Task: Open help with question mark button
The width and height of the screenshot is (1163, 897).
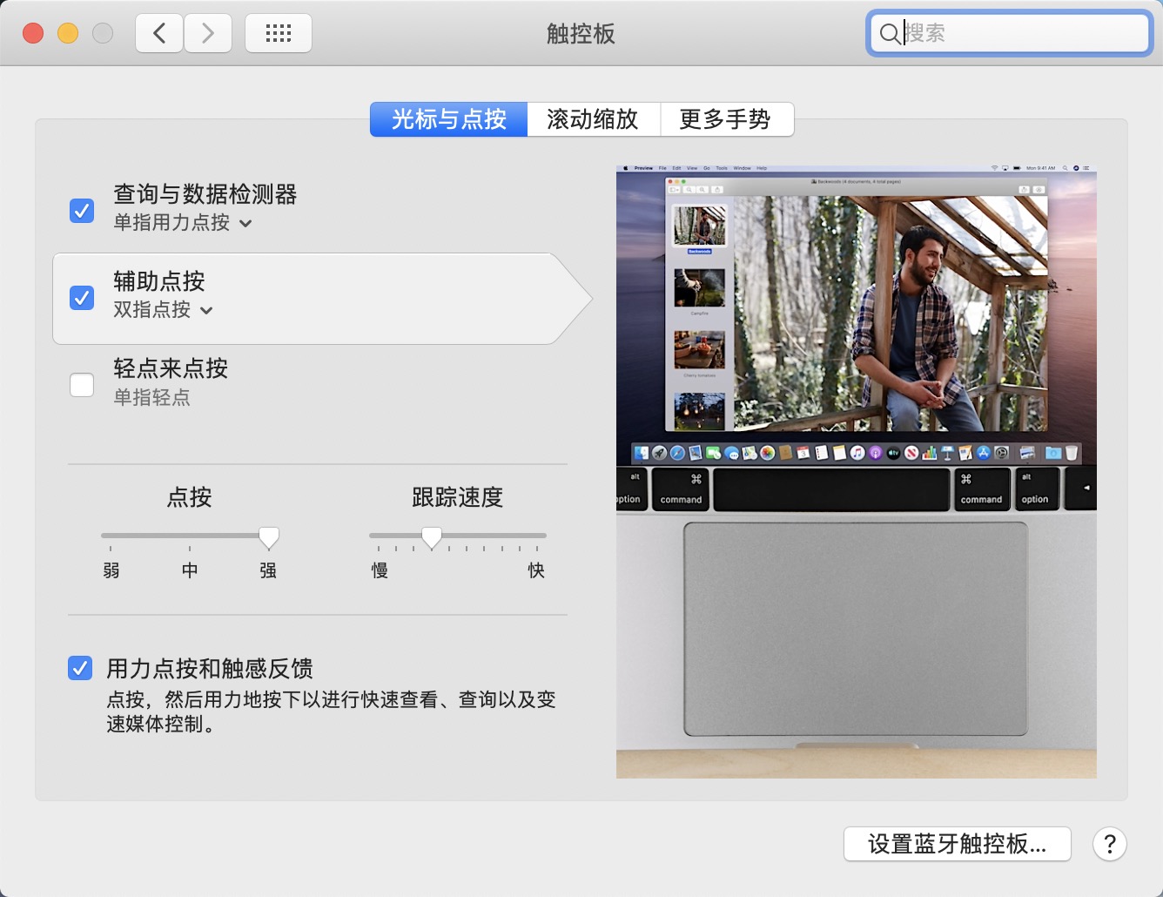Action: click(x=1109, y=844)
